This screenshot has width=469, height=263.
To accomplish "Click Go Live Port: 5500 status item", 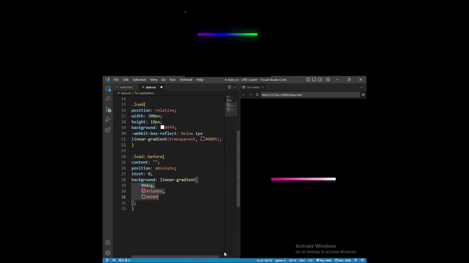I will coord(343,260).
